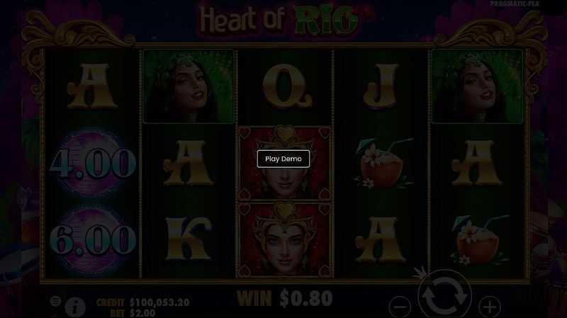The image size is (567, 318).
Task: Select the 6.00 disco ball symbol
Action: (93, 240)
